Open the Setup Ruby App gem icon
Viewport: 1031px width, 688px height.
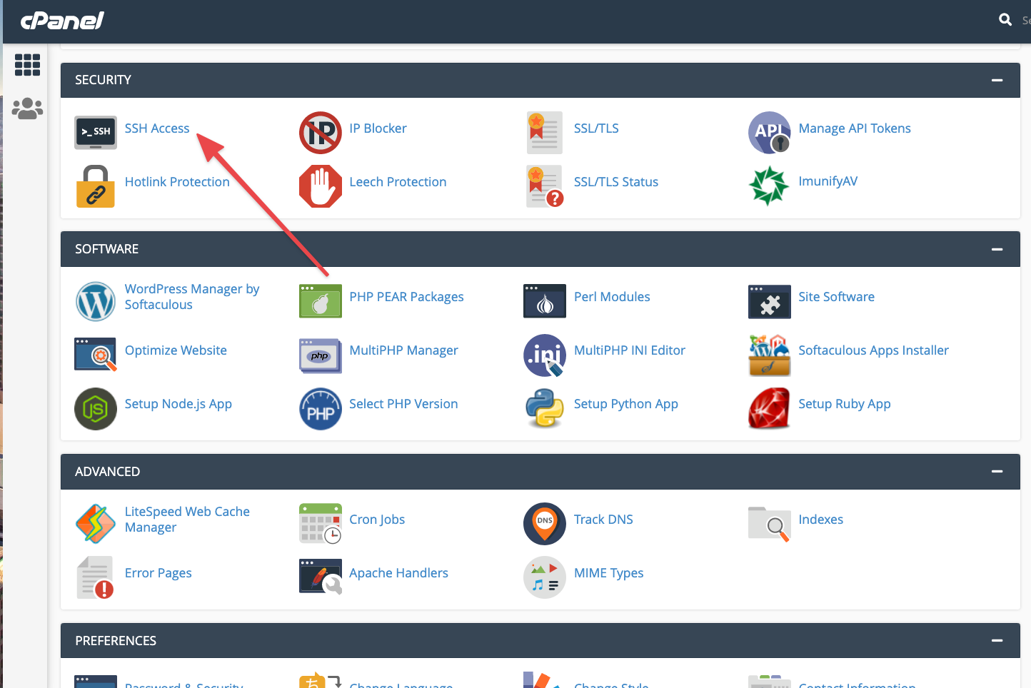click(x=769, y=408)
